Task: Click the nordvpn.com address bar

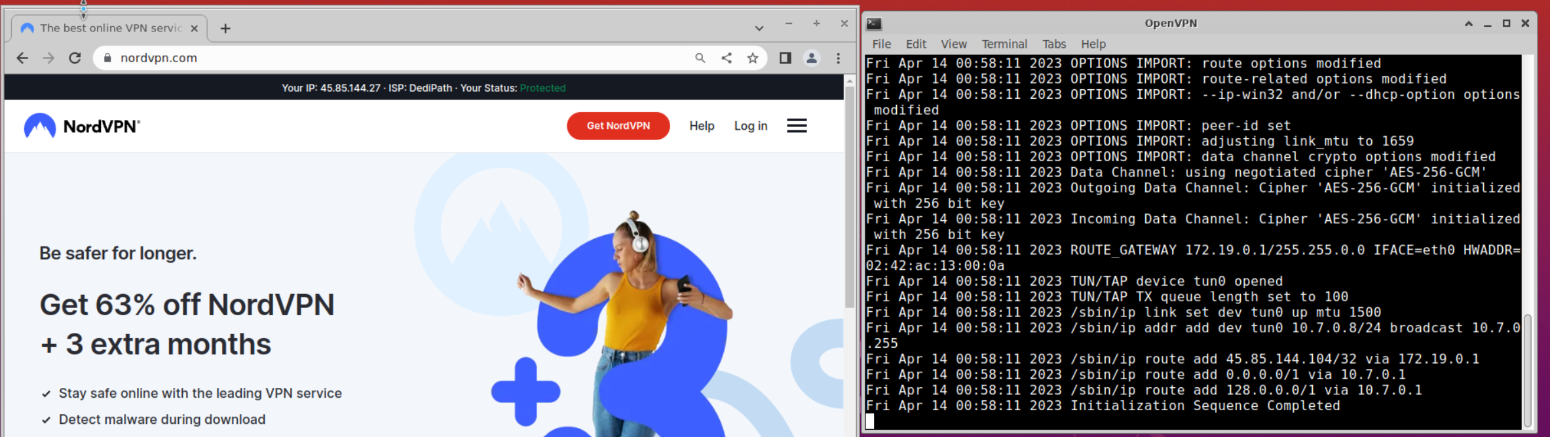Action: (393, 58)
